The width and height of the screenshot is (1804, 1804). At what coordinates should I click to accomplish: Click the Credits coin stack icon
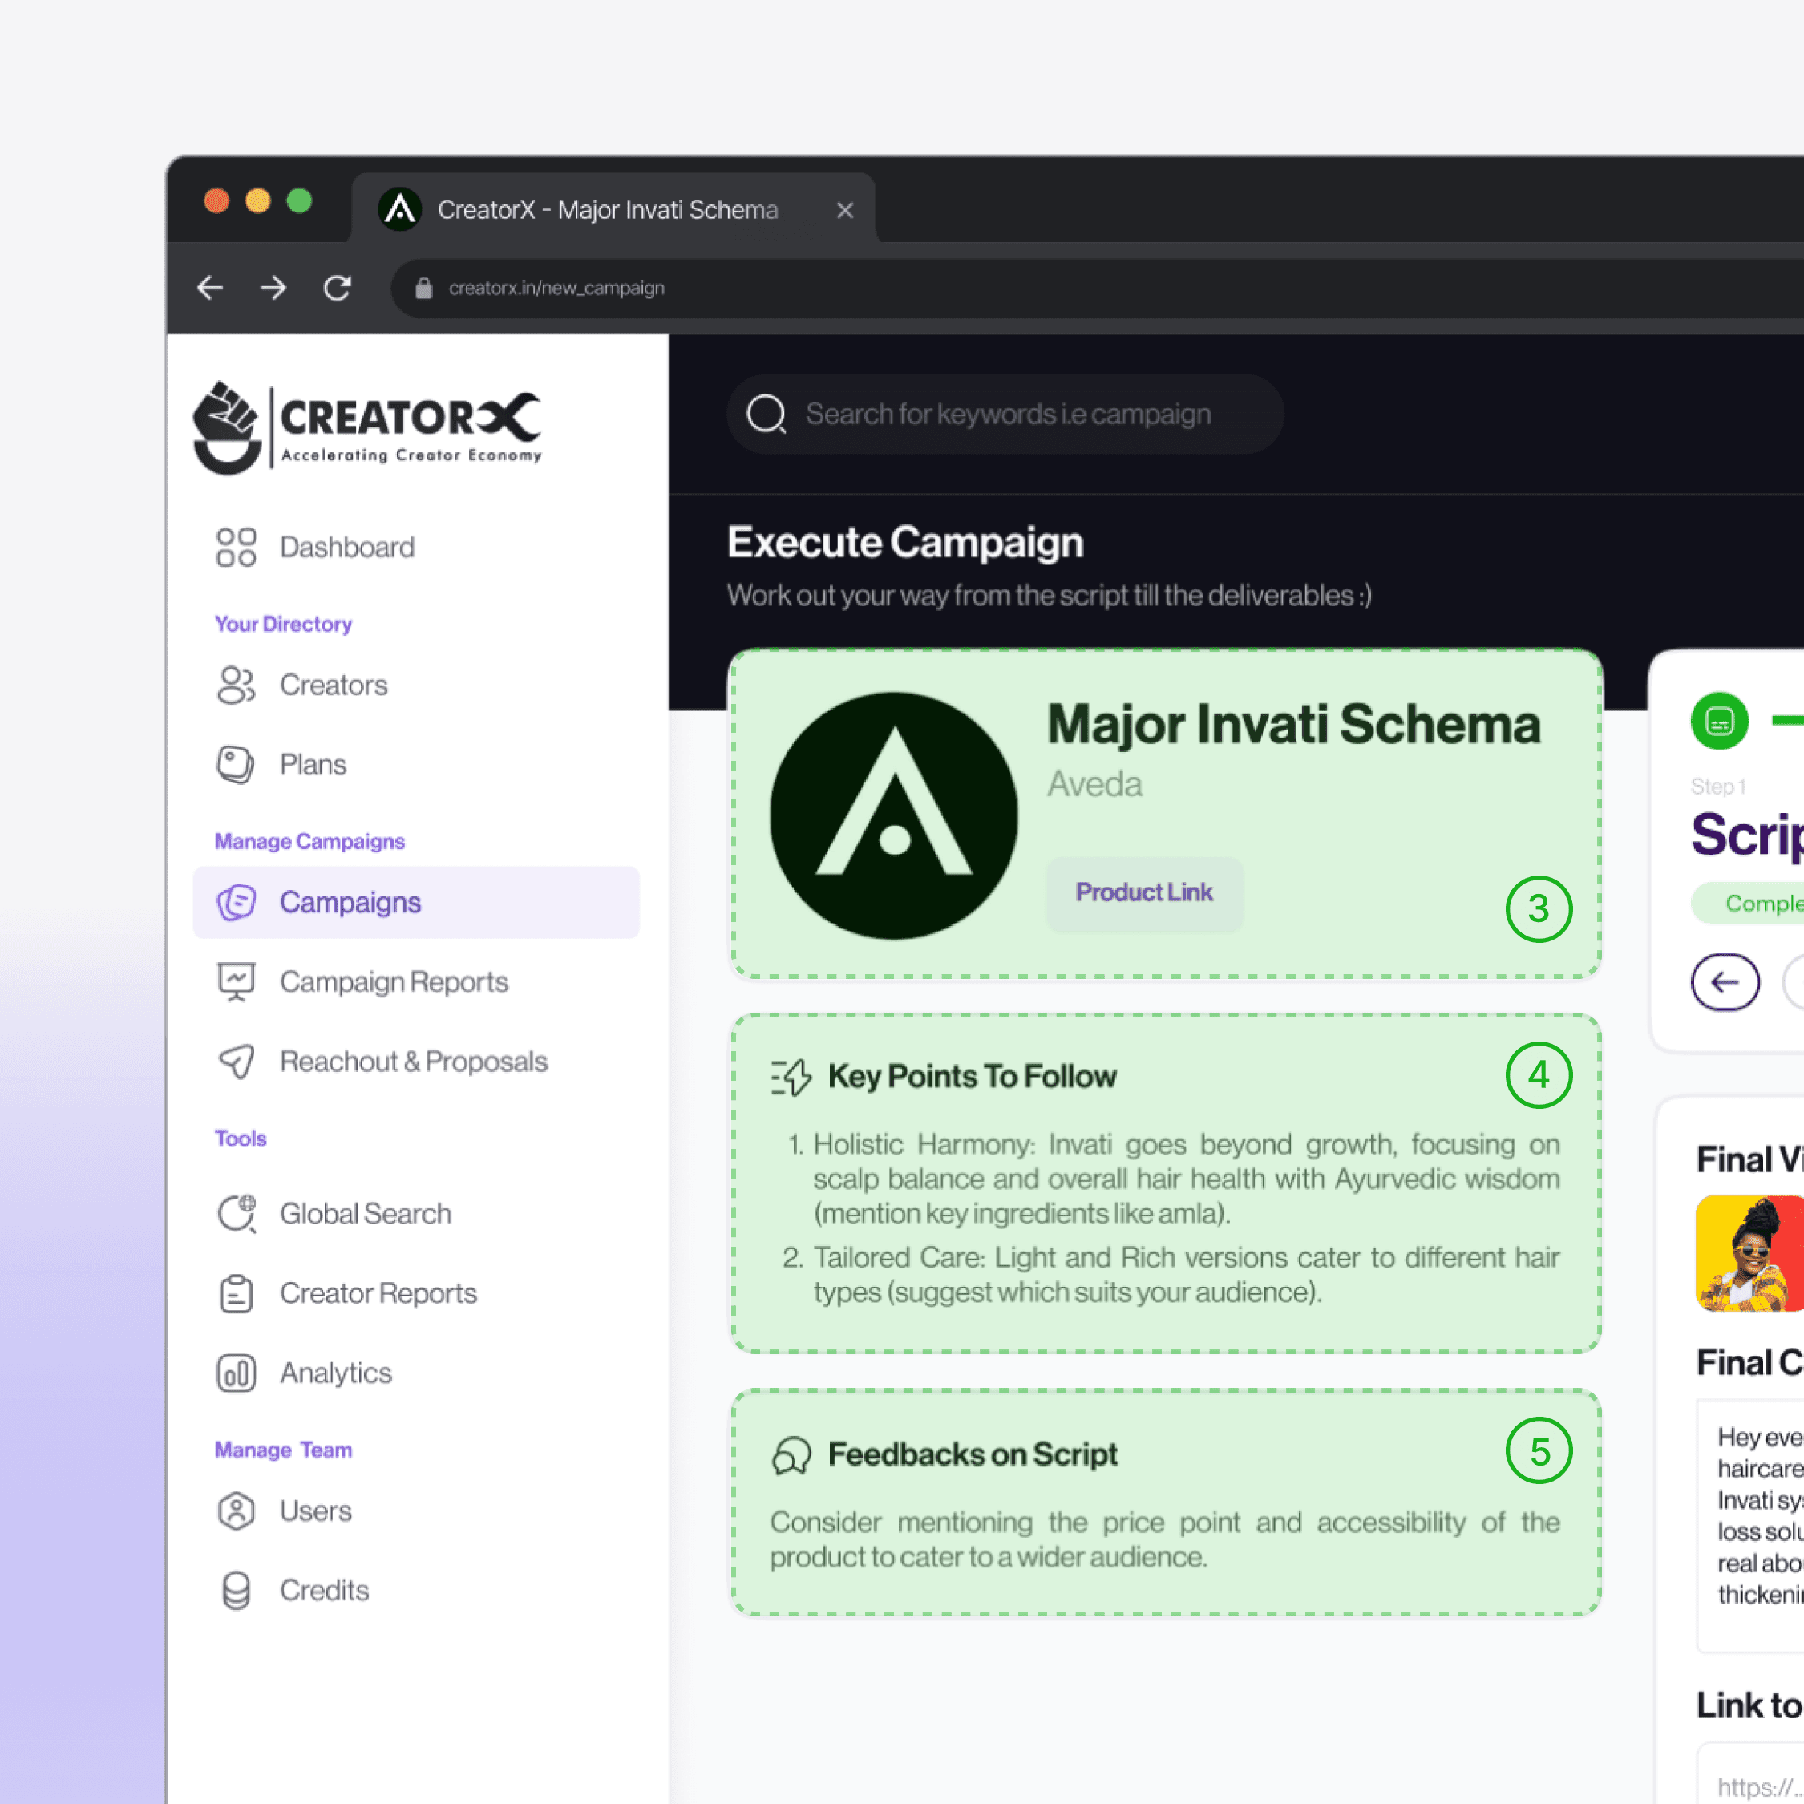[235, 1590]
